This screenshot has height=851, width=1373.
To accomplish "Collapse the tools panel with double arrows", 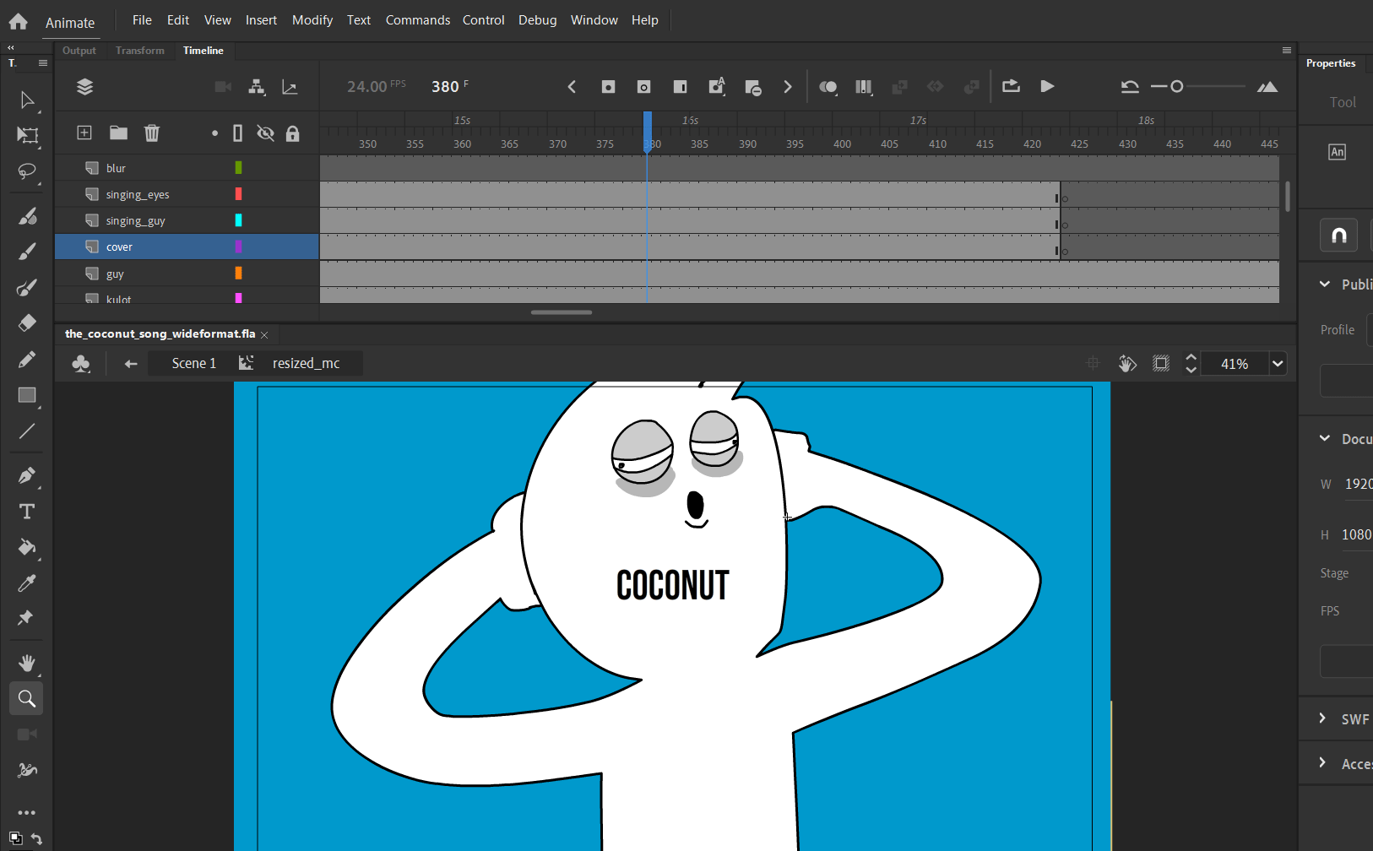I will (x=11, y=48).
